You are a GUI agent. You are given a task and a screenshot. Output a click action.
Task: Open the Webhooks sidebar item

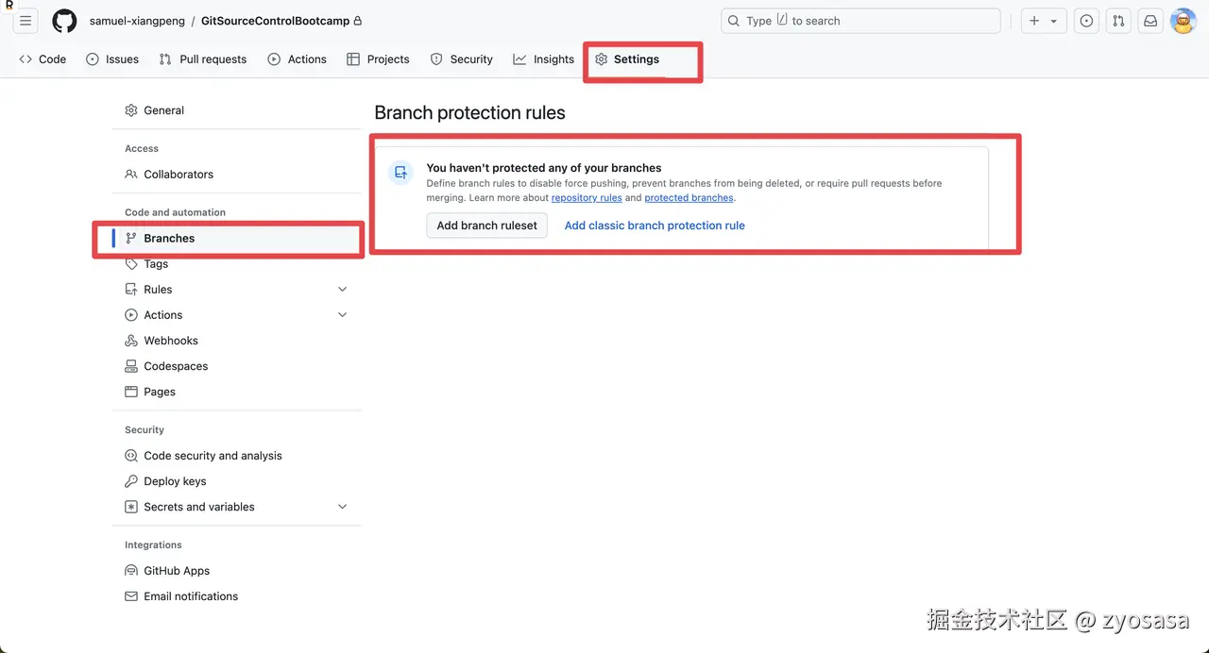pos(171,341)
